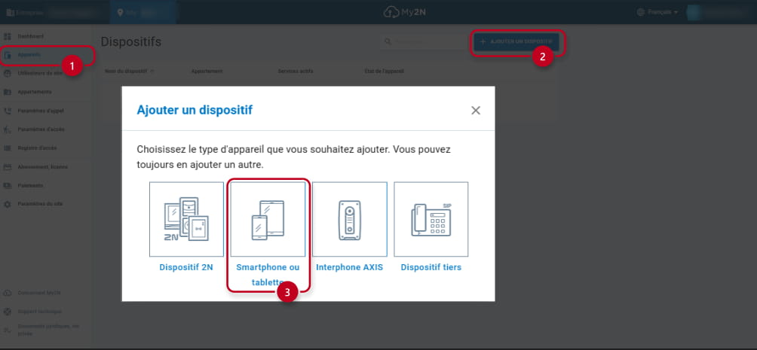Choose the Smartphone ou tablette device tile

(x=268, y=219)
